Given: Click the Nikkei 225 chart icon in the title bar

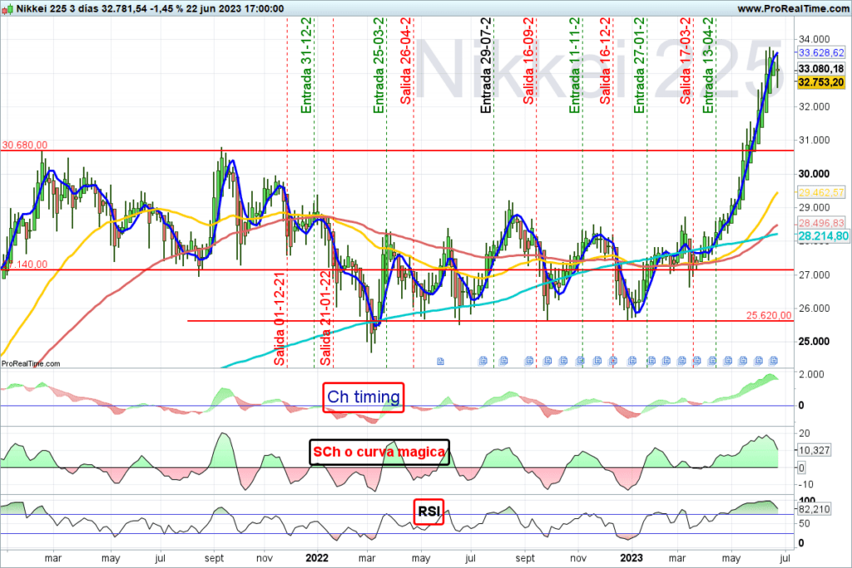Looking at the screenshot, I should pos(8,8).
